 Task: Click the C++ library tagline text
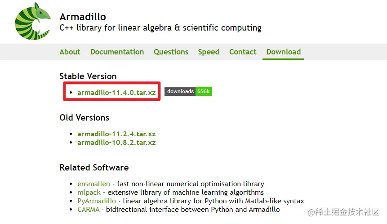coord(160,27)
